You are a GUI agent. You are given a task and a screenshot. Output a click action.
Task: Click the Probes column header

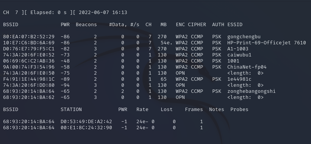239,110
